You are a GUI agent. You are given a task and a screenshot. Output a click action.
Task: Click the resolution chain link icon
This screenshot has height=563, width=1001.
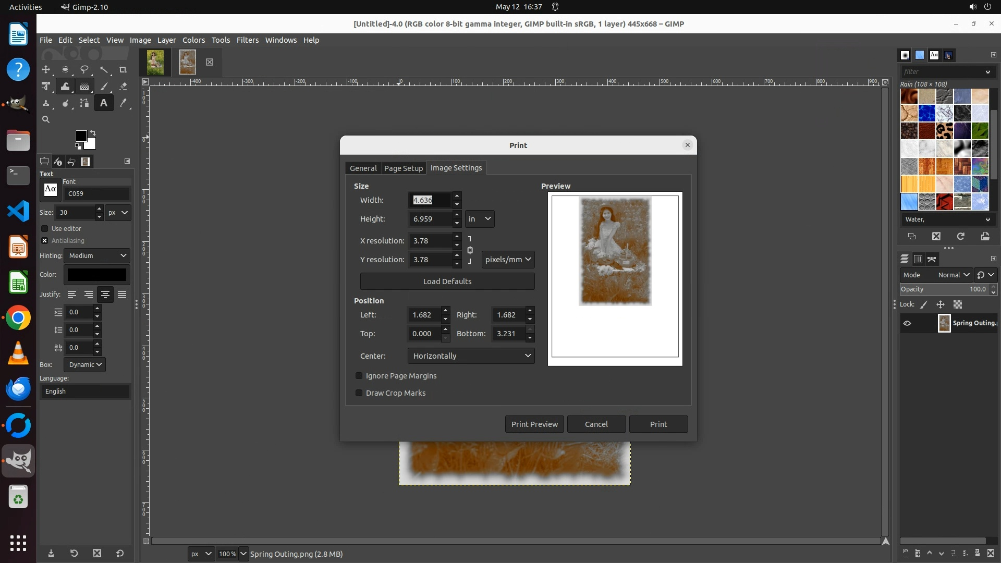pyautogui.click(x=470, y=250)
